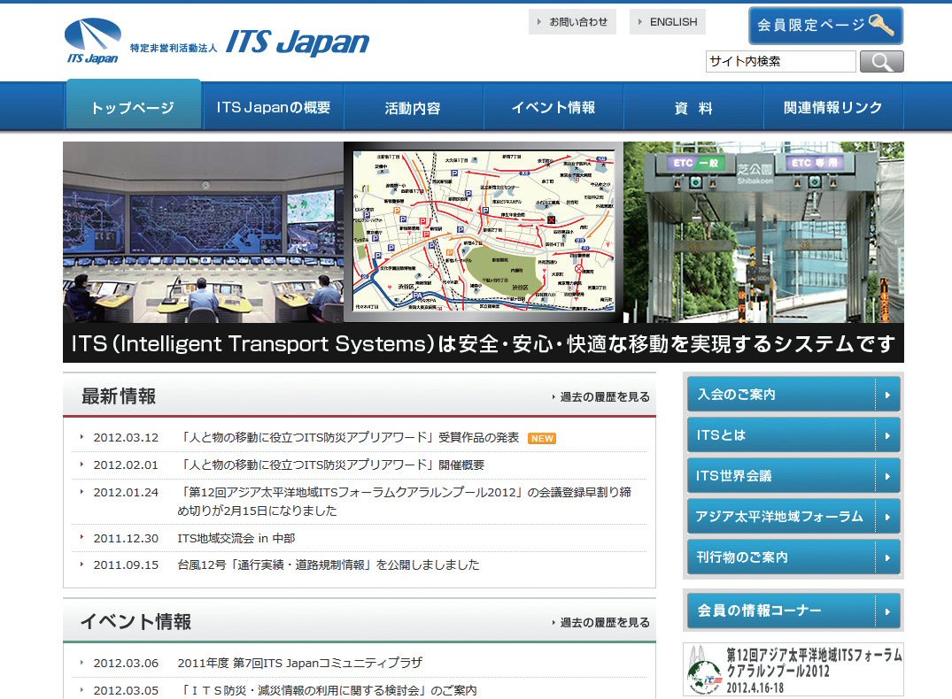952x699 pixels.
Task: Open イベント情報 menu
Action: pyautogui.click(x=553, y=107)
